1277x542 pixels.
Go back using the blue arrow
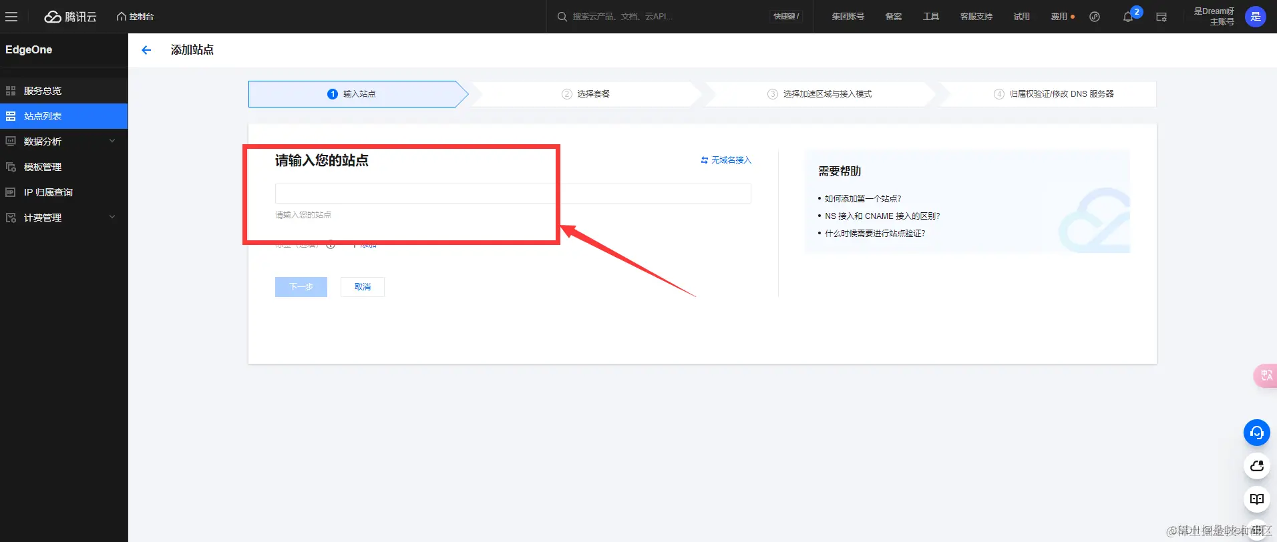pyautogui.click(x=146, y=50)
